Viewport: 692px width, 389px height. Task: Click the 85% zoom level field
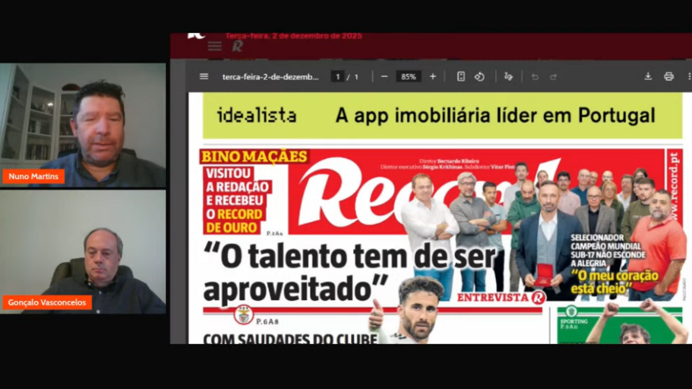[408, 77]
